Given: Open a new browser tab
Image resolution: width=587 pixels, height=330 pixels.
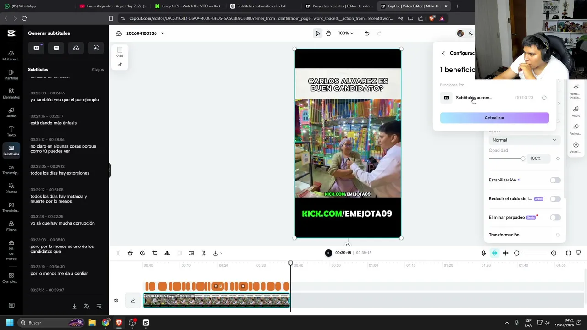Looking at the screenshot, I should coord(457,6).
